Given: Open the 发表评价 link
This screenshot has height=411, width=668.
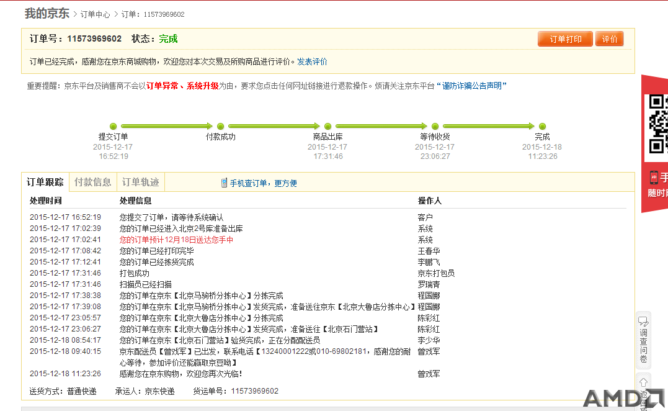Looking at the screenshot, I should point(312,62).
